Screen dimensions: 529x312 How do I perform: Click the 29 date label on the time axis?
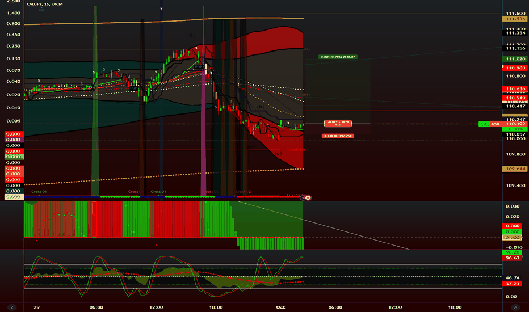point(36,307)
